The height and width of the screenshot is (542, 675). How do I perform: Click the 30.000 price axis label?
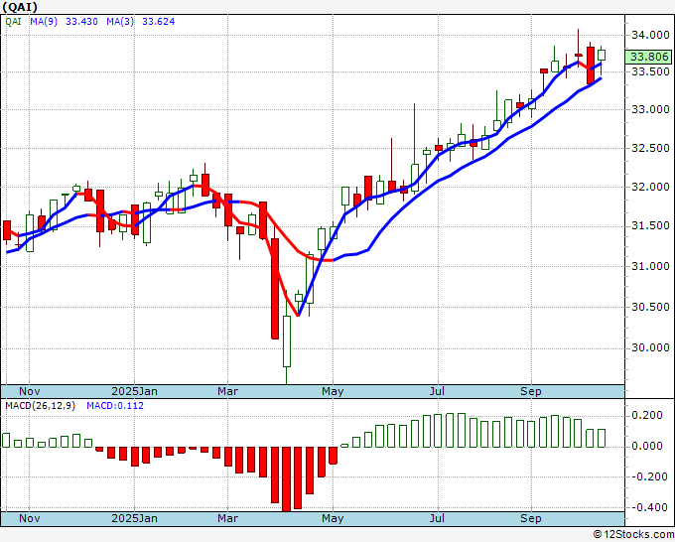tap(650, 347)
